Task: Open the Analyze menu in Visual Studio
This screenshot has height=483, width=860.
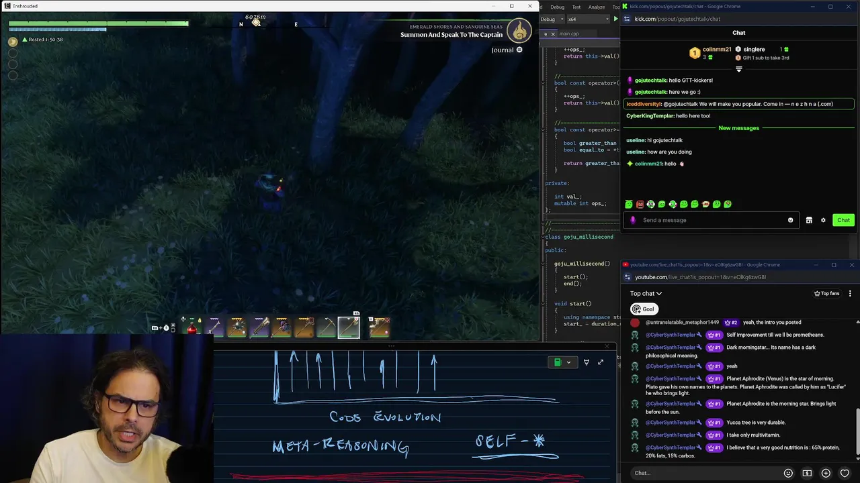Action: pyautogui.click(x=597, y=7)
